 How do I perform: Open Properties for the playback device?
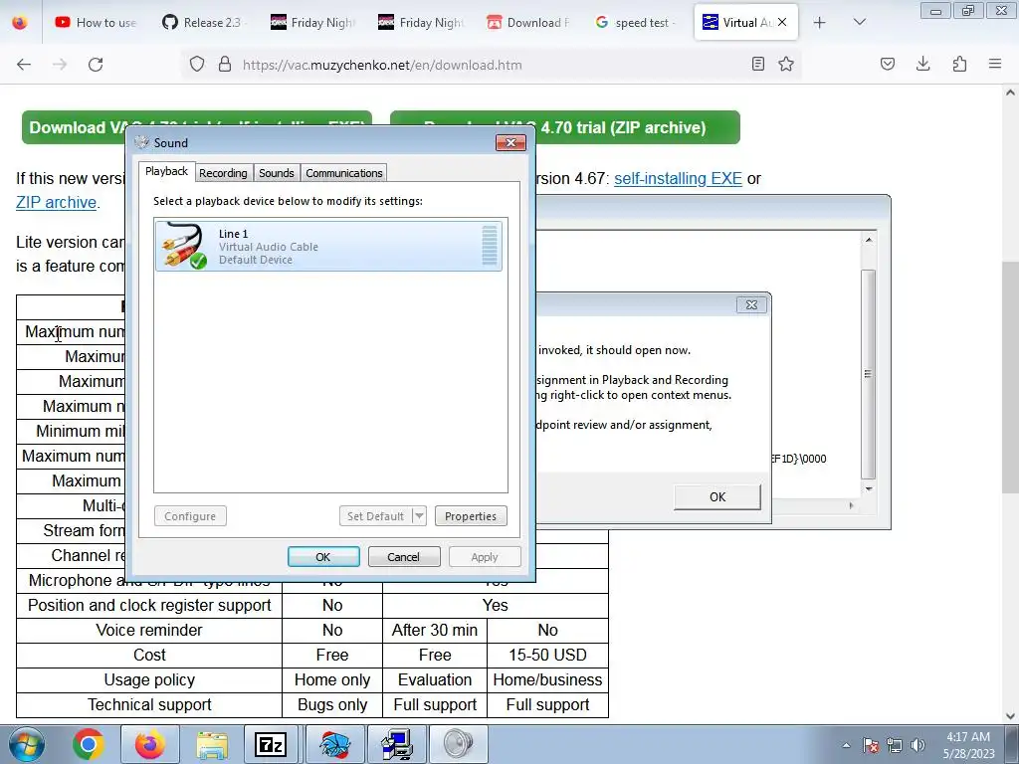point(471,516)
